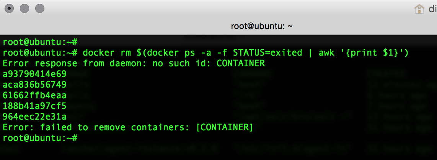Click the window title root@ubuntu: ~
Image resolution: width=437 pixels, height=160 pixels.
coord(262,26)
